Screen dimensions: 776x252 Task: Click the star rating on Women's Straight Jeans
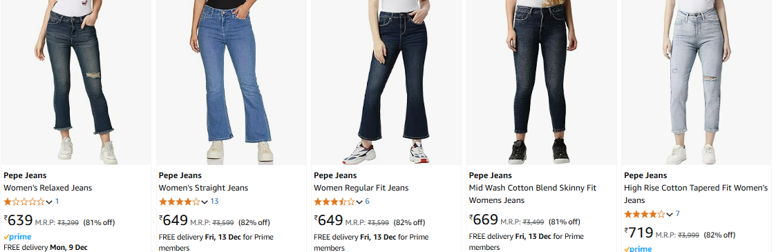coord(179,202)
